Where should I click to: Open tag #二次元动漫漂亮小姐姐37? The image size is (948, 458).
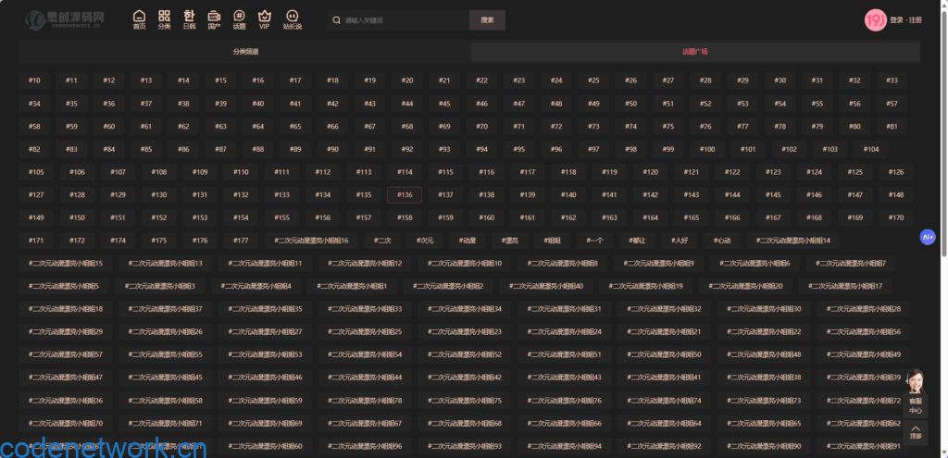point(165,309)
